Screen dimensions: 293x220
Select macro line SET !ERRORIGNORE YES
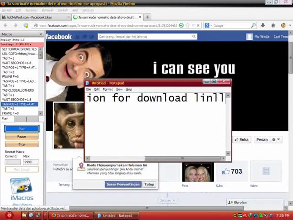tap(20, 49)
